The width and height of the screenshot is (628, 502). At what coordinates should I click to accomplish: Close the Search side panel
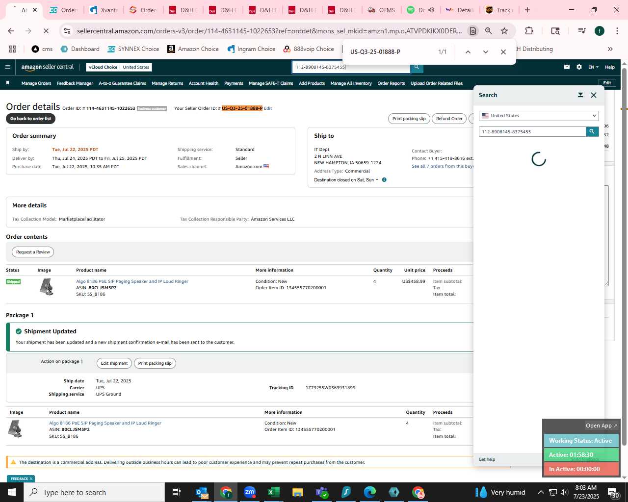594,95
